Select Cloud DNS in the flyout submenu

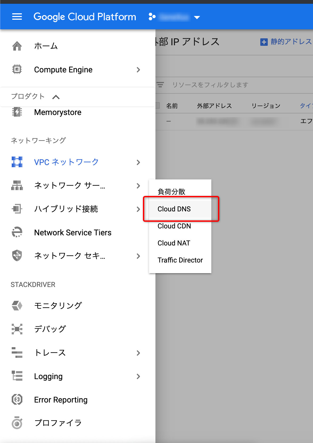pyautogui.click(x=180, y=209)
